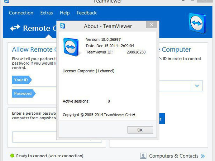215x161 pixels.
Task: Click OK in the About dialog
Action: click(140, 130)
